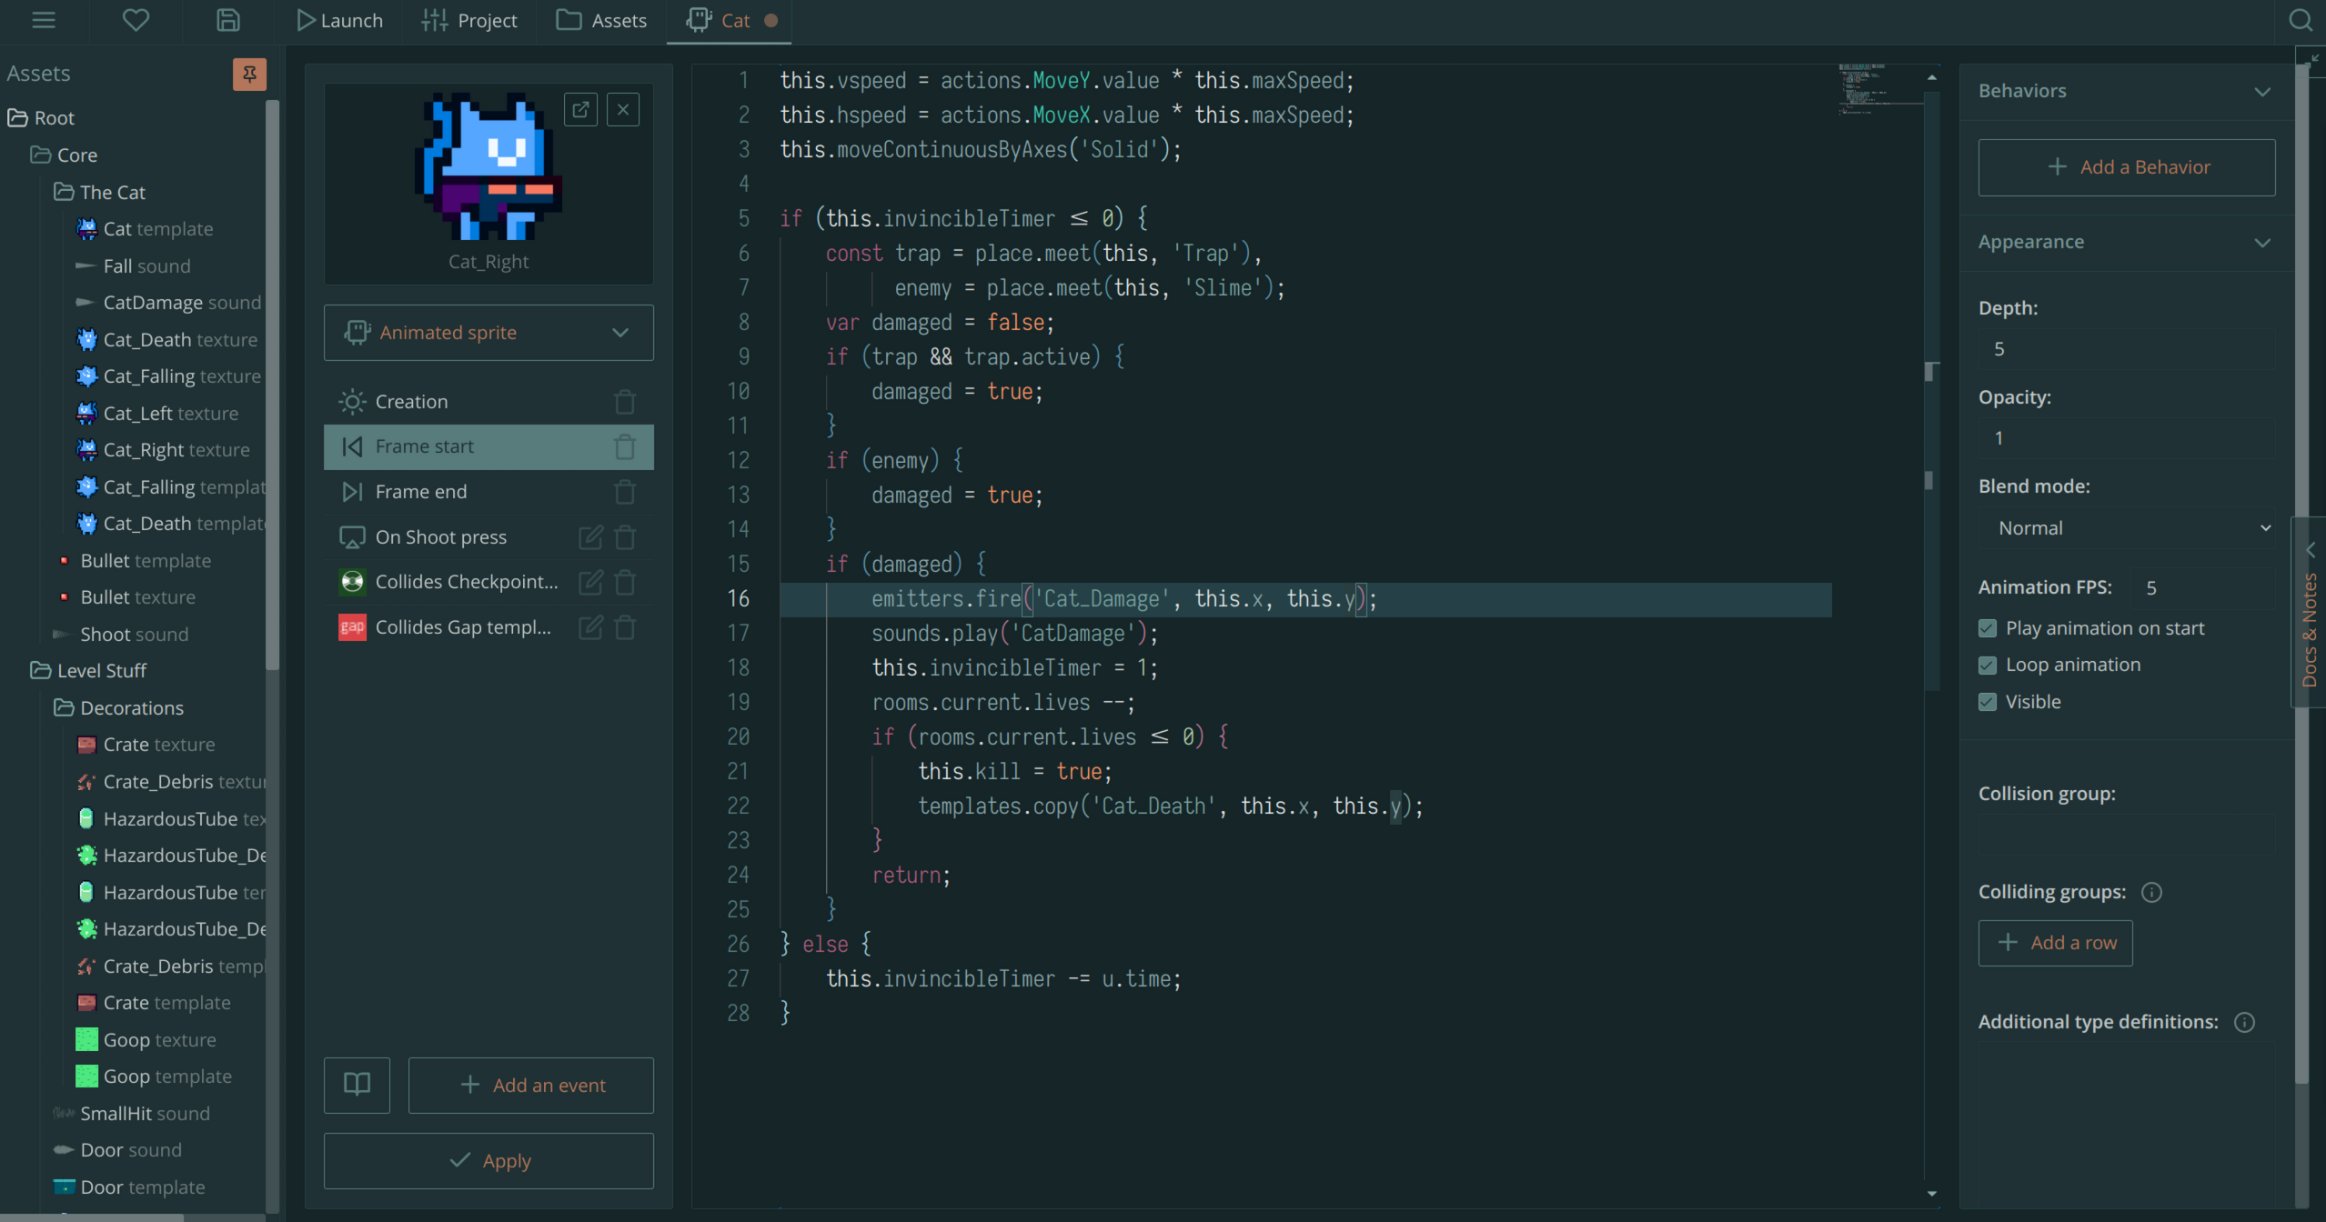This screenshot has height=1222, width=2326.
Task: Delete the Creation event
Action: (x=625, y=402)
